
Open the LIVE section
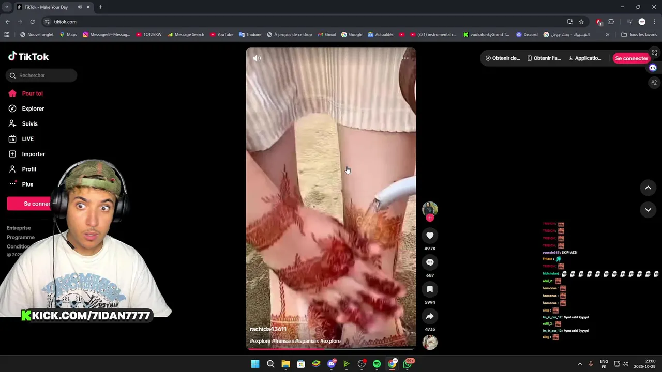coord(27,139)
